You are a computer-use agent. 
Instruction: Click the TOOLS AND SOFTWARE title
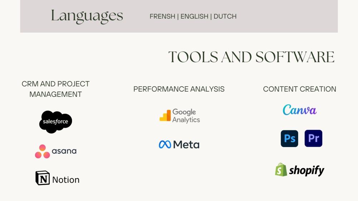click(x=251, y=57)
